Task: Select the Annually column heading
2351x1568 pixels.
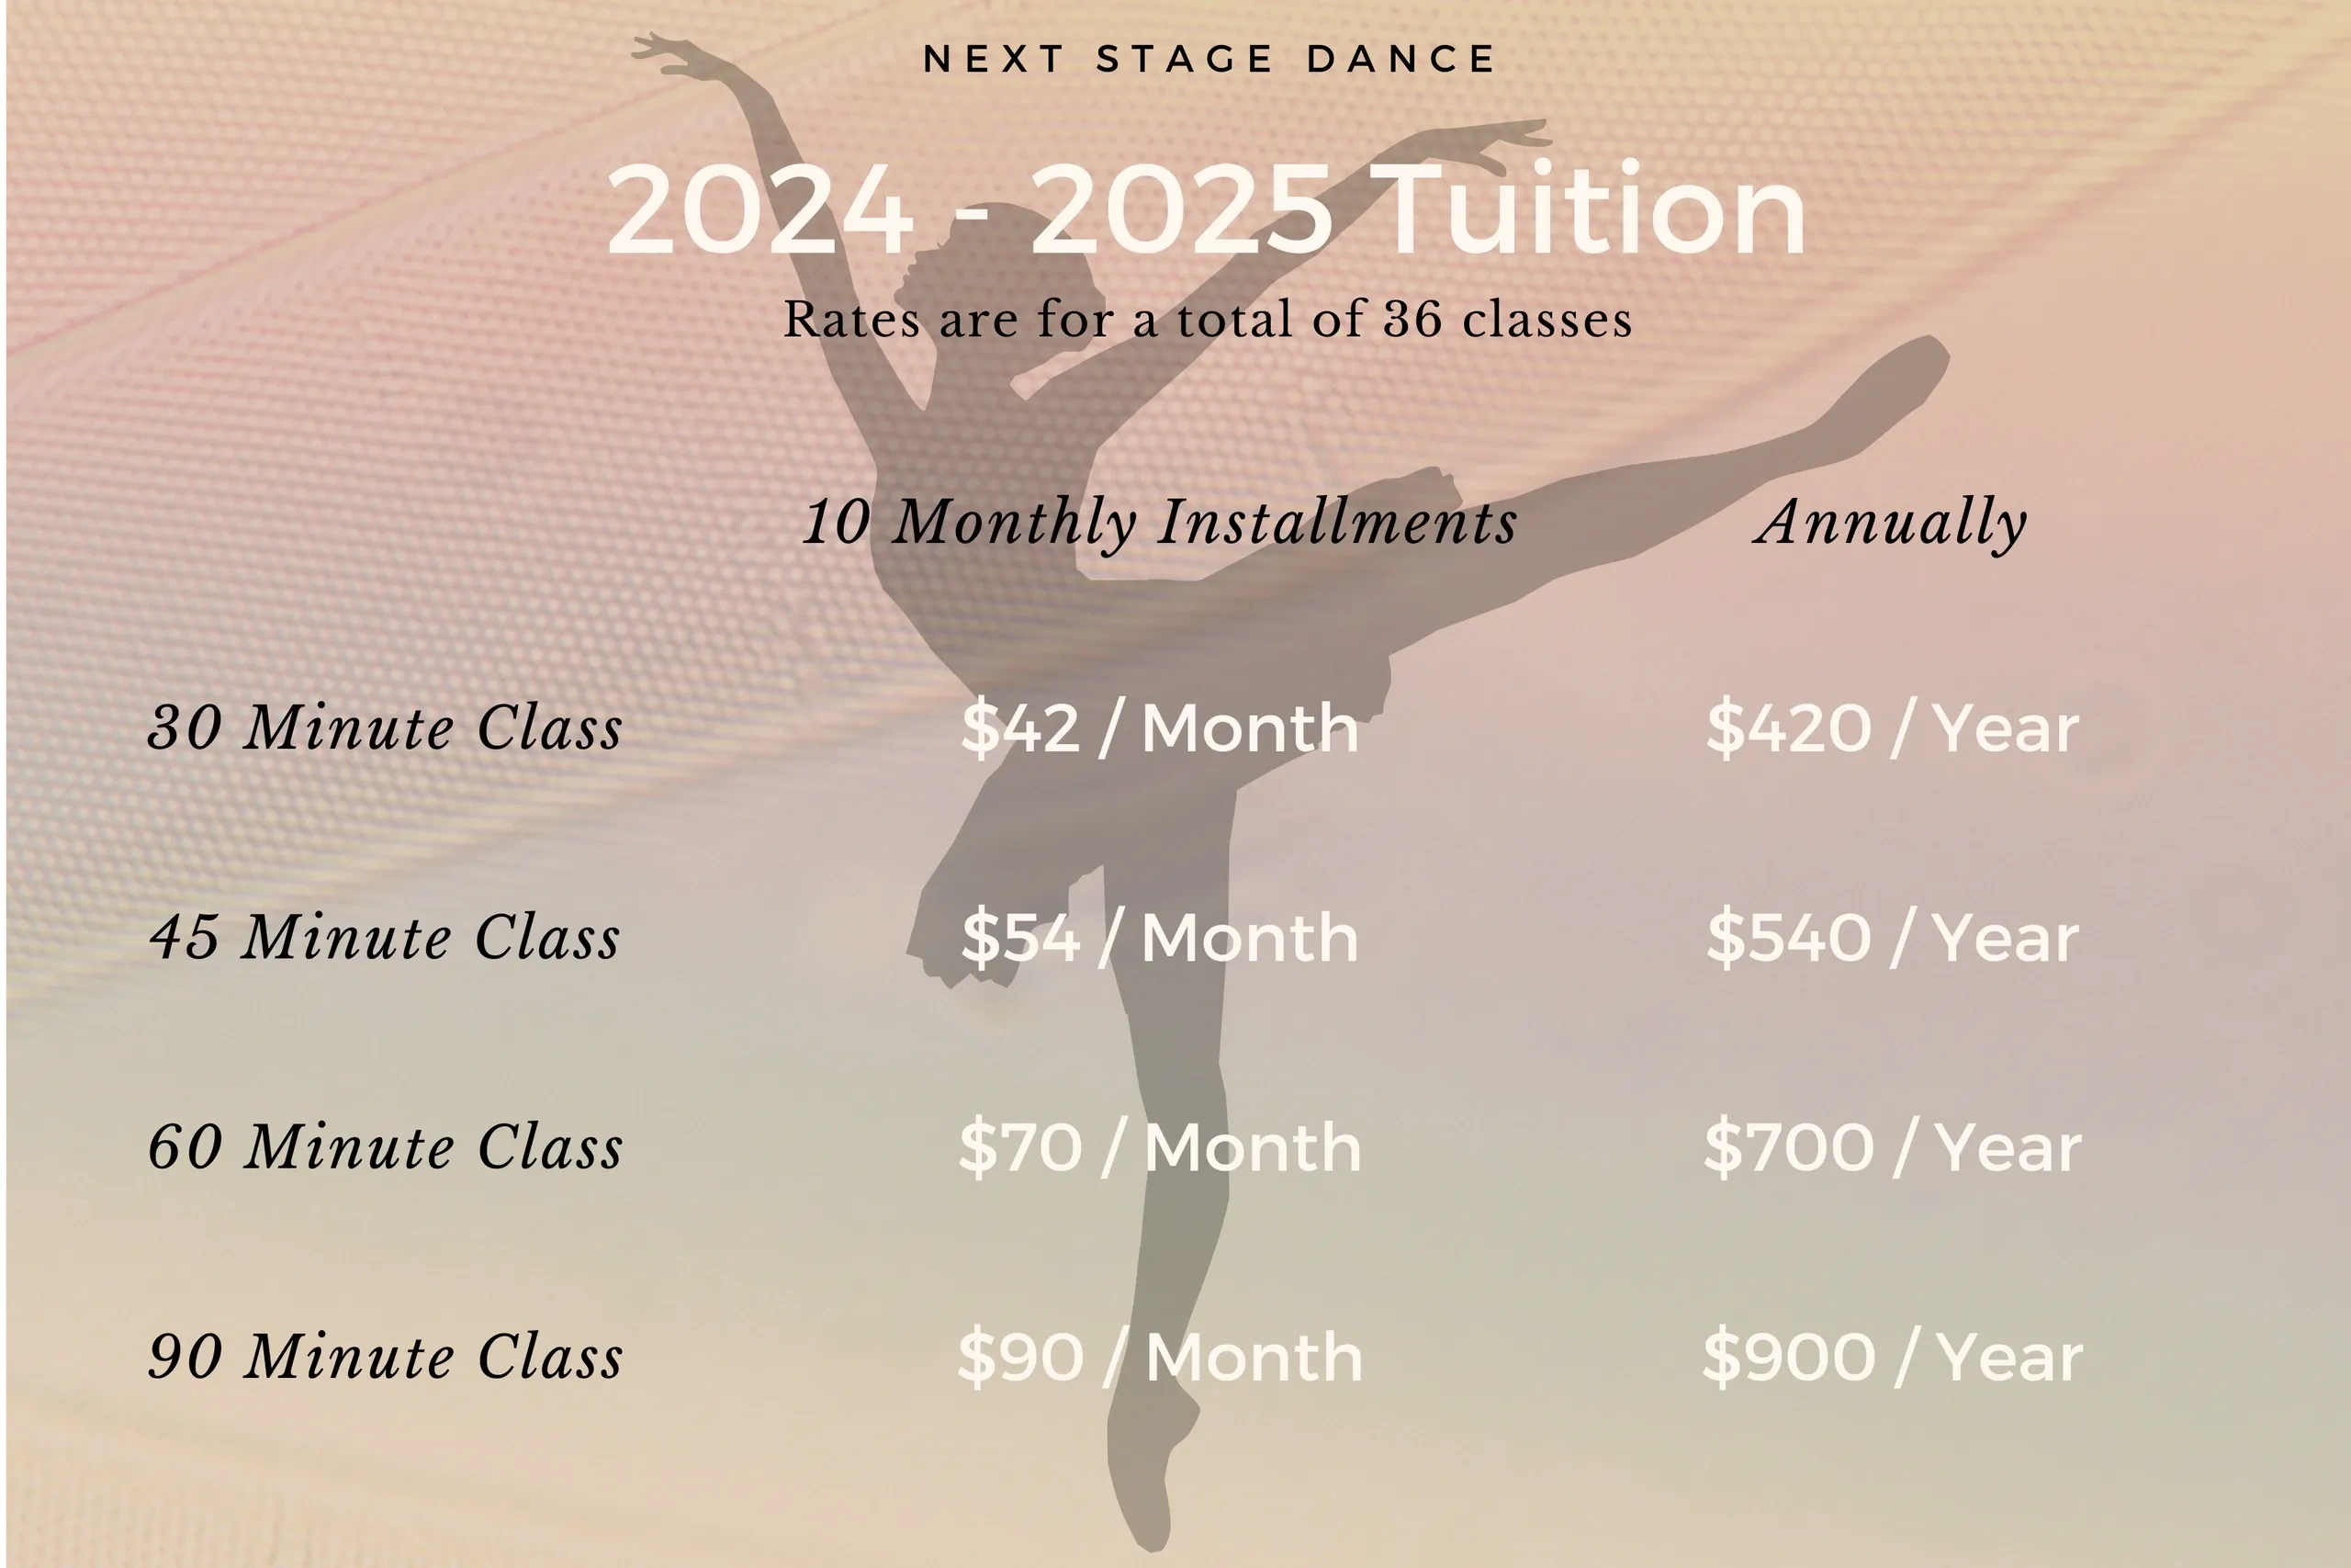Action: (1890, 523)
